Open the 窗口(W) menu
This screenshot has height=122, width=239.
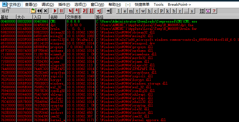[97, 5]
